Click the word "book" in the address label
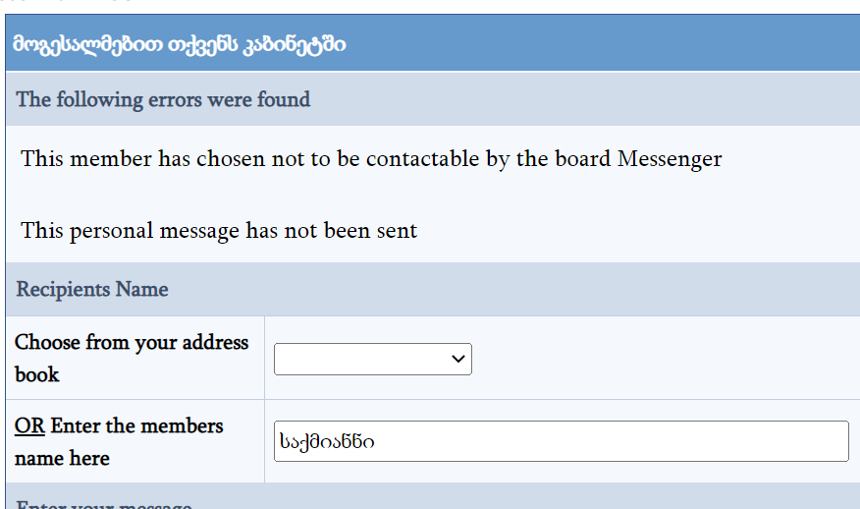This screenshot has width=860, height=509. 37,374
